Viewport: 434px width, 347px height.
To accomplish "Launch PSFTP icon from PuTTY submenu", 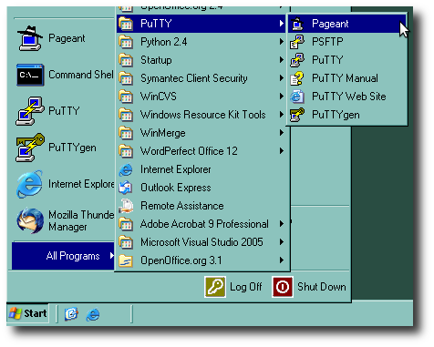I will 297,42.
